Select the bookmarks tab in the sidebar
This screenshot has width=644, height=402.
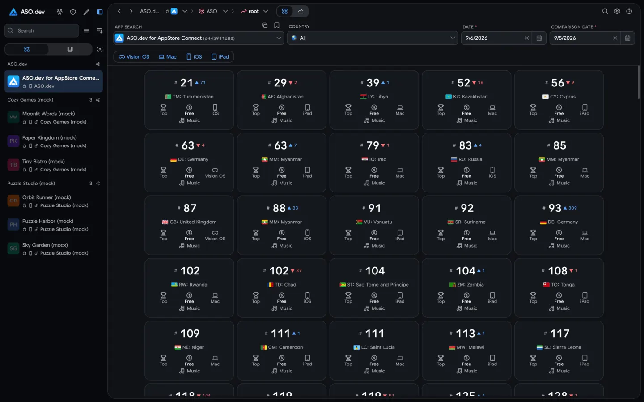[70, 49]
